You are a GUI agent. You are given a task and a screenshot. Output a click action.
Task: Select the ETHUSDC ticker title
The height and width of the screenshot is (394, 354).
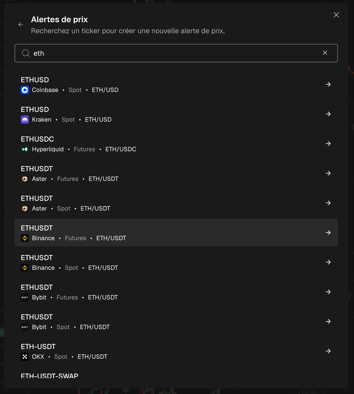tap(37, 139)
